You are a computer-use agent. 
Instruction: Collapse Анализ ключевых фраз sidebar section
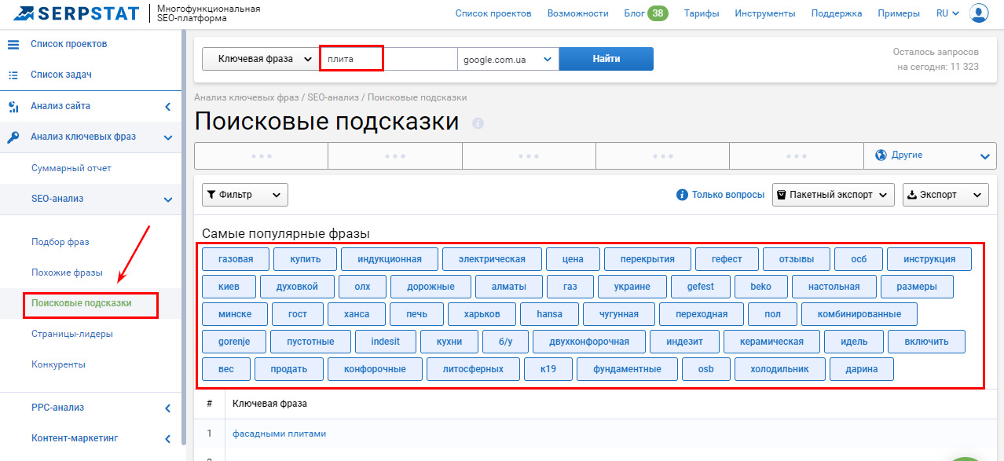(167, 137)
